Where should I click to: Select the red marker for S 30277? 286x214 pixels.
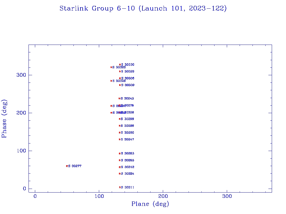tap(67, 166)
